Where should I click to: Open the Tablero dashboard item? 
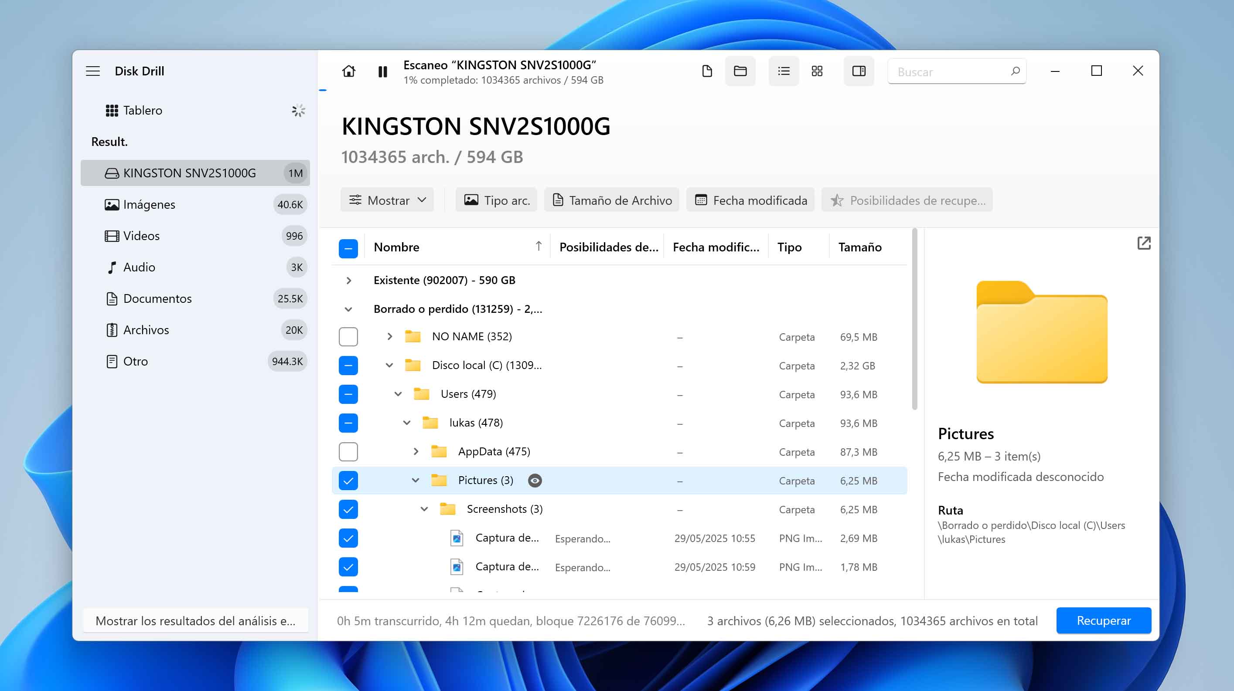tap(195, 111)
